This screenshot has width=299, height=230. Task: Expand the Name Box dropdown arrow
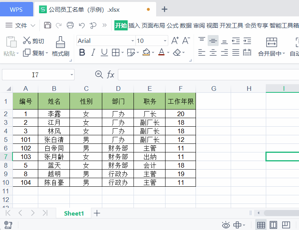click(72, 74)
